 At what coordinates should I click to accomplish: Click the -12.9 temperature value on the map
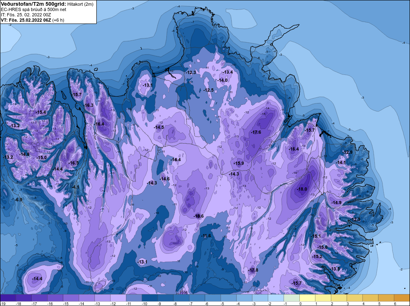pos(348,152)
